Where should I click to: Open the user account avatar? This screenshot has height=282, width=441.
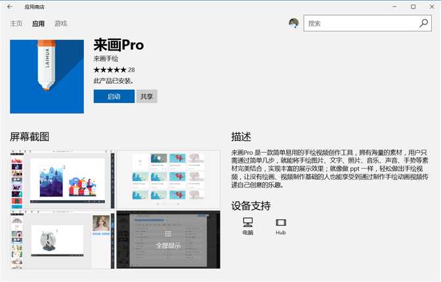[294, 23]
